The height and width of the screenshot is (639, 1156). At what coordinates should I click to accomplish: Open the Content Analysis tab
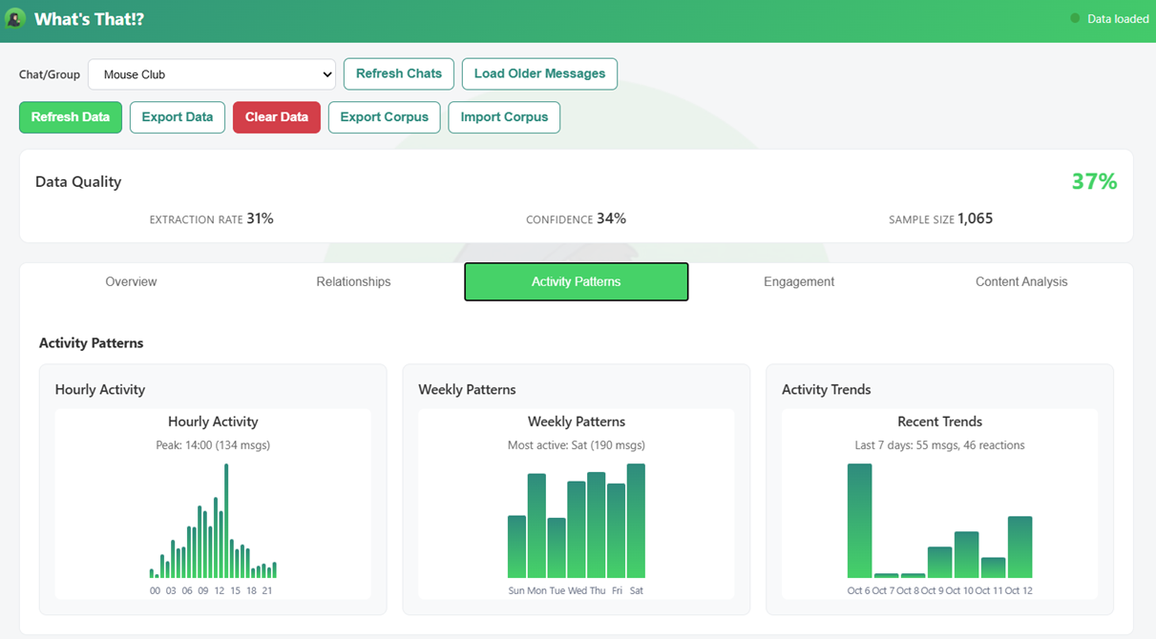(x=1021, y=282)
